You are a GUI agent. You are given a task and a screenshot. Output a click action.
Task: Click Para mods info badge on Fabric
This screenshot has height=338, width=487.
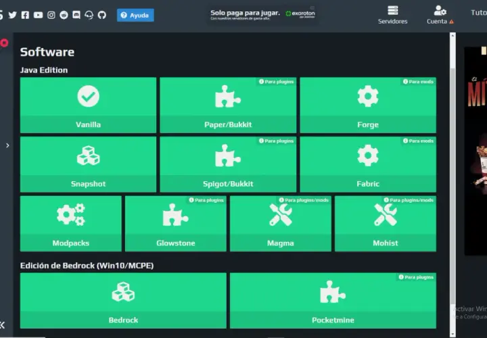[418, 141]
